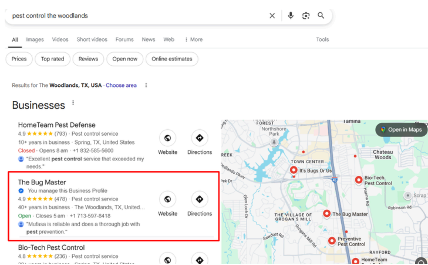The image size is (428, 265).
Task: Click The Bug Master map pin
Action: click(327, 213)
